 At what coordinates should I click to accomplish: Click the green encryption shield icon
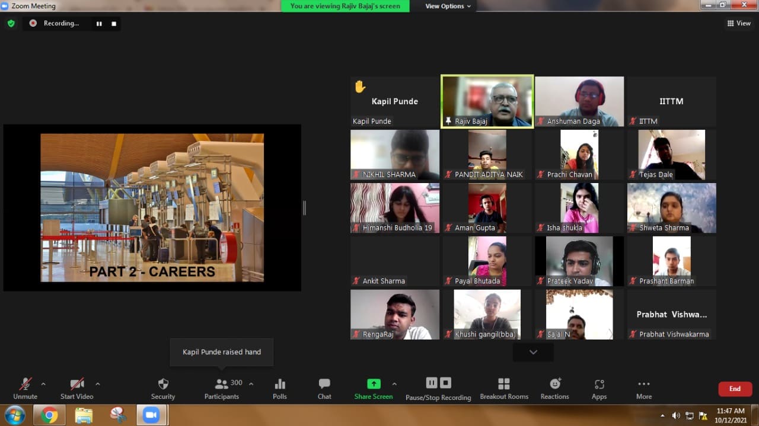[x=11, y=23]
